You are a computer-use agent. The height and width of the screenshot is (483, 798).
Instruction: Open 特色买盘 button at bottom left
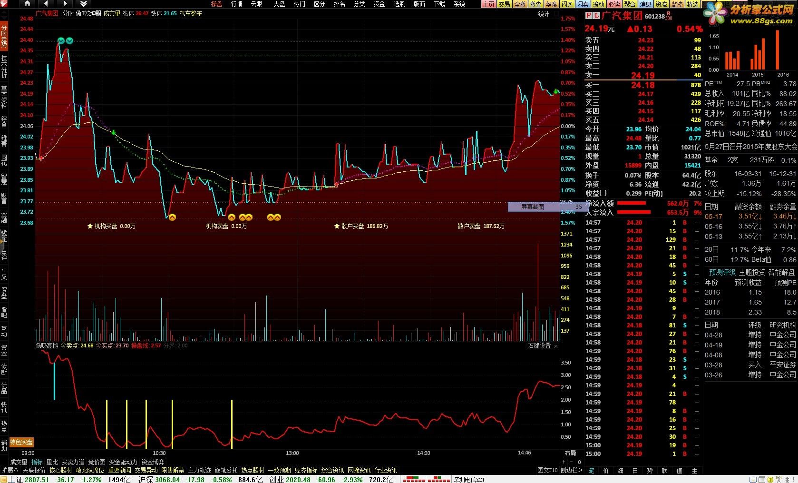[21, 442]
